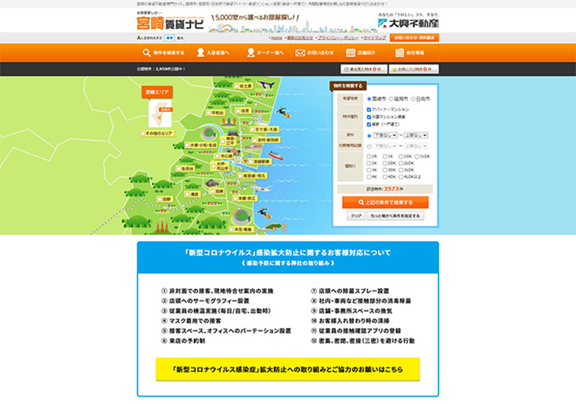Screen dimensions: 576x404
Task: Click the 物件を検索する brown panel tab
Action: pos(348,86)
